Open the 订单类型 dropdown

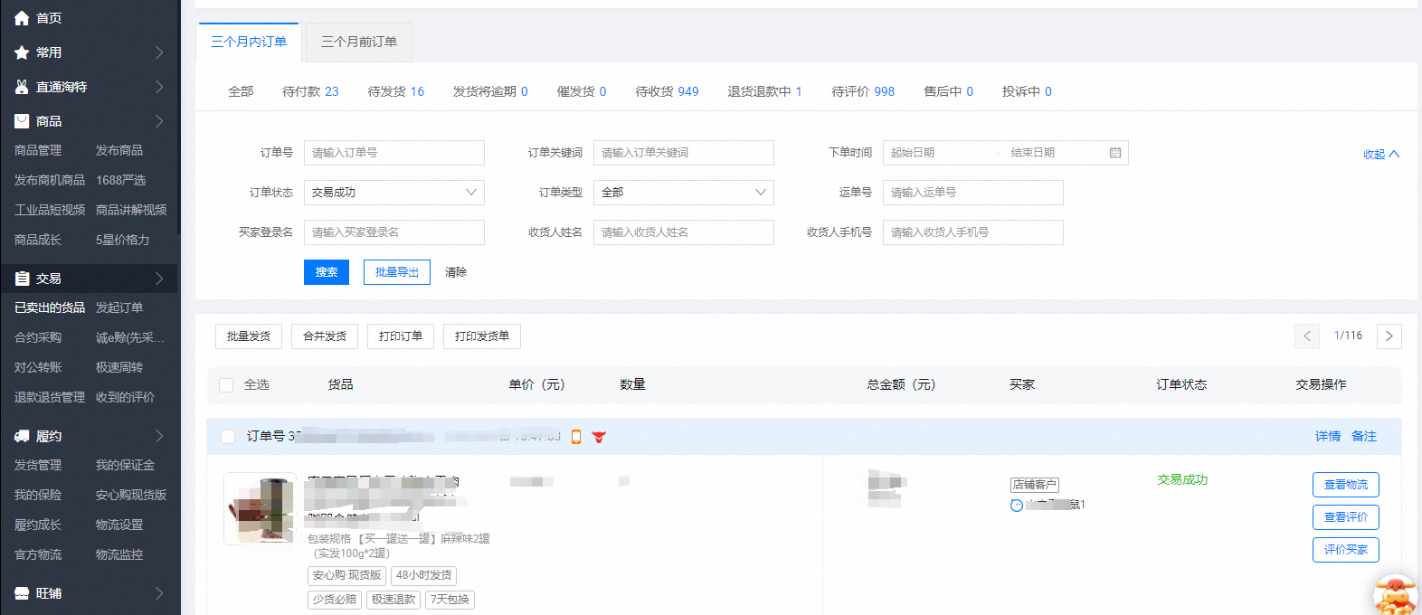(683, 193)
